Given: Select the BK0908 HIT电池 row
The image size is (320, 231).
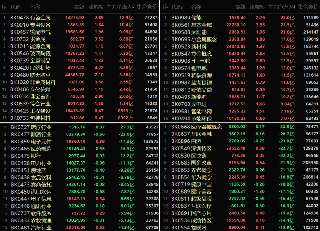Looking at the screenshot, I should pos(240,61).
